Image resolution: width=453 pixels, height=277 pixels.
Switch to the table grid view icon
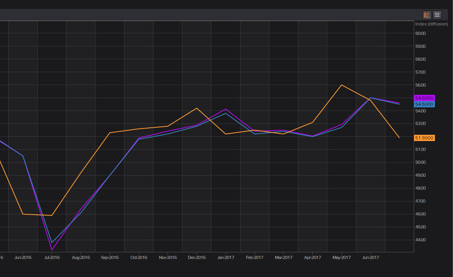(x=437, y=15)
